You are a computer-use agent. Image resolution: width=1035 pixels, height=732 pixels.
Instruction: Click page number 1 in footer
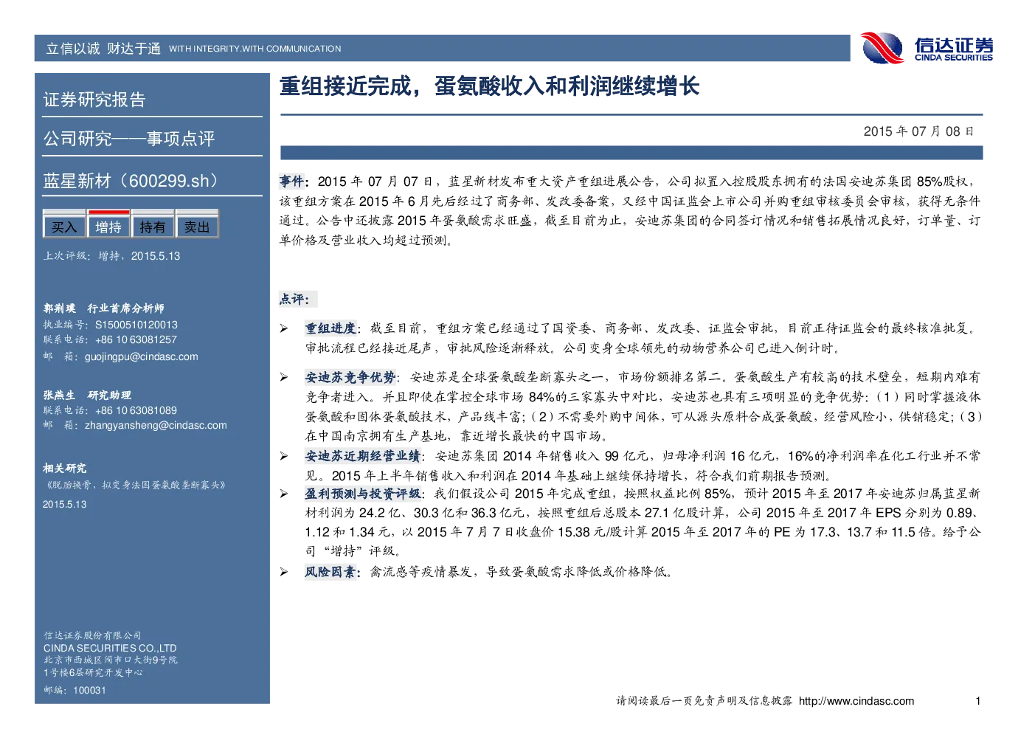978,701
